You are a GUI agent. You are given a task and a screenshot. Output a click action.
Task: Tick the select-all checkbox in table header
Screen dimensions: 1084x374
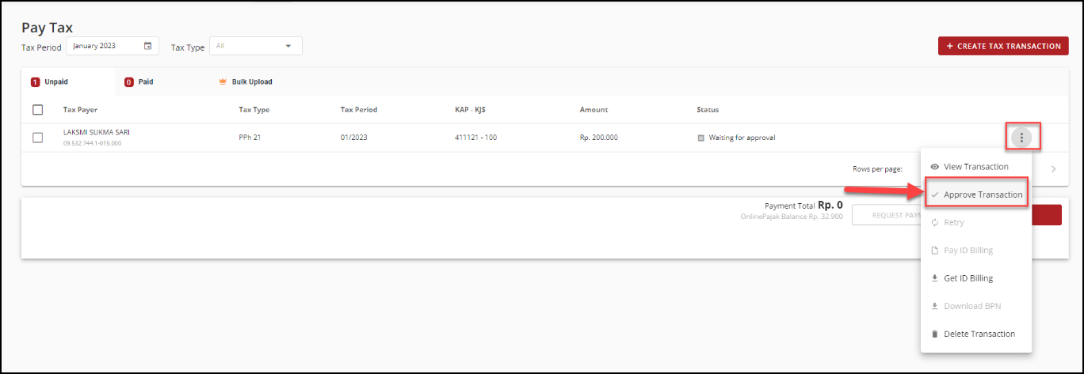point(37,110)
